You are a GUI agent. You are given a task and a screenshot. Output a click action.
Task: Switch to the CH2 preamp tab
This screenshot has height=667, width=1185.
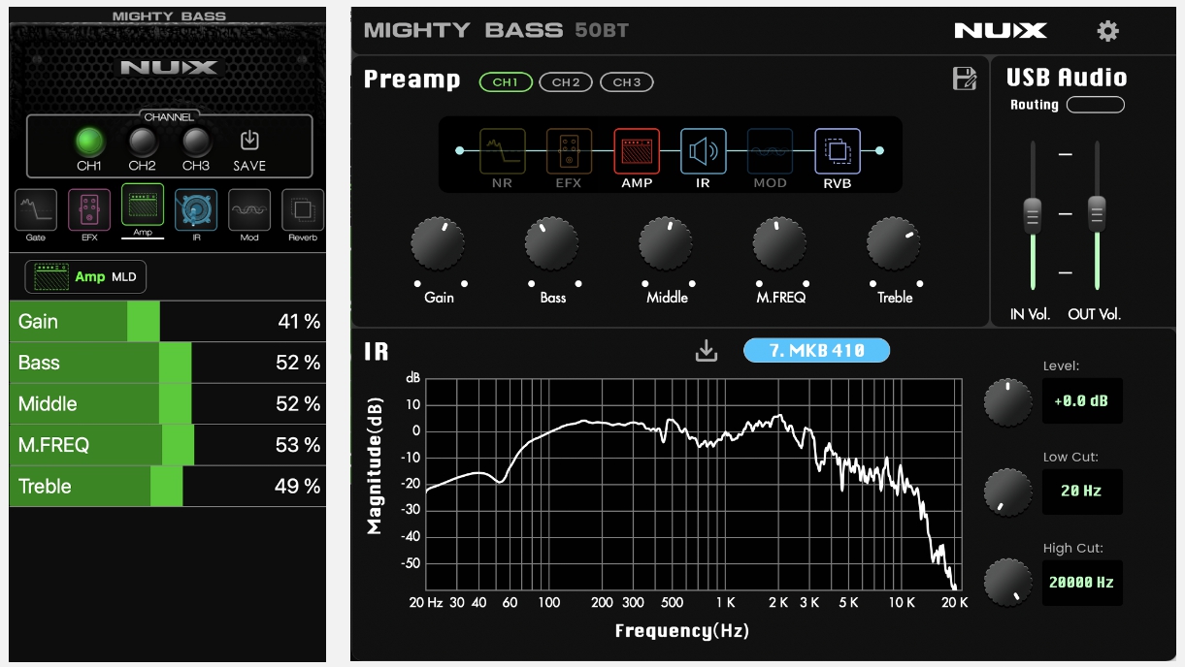[x=566, y=82]
